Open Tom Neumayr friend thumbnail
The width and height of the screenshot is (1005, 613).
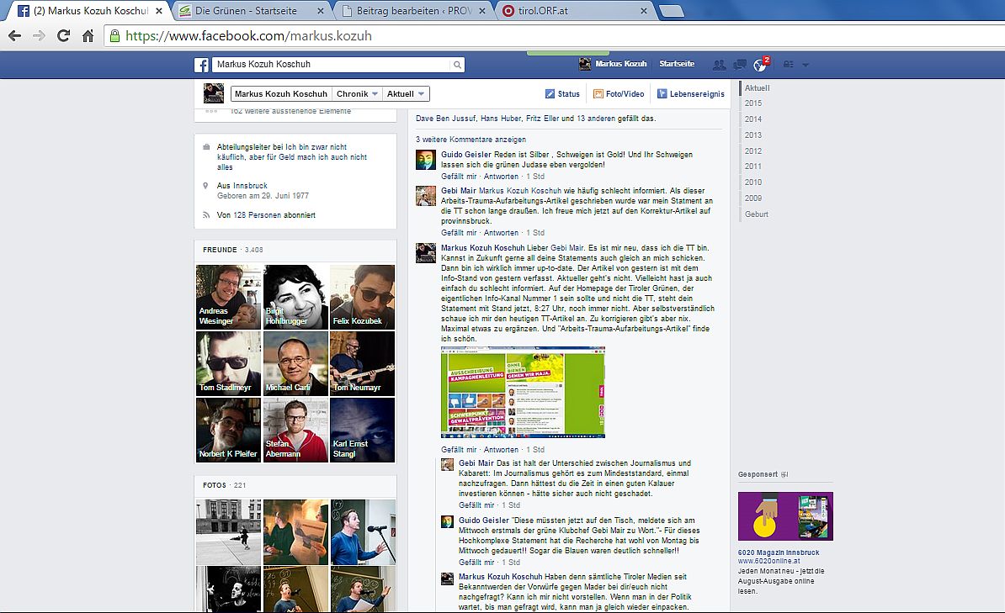pyautogui.click(x=362, y=364)
